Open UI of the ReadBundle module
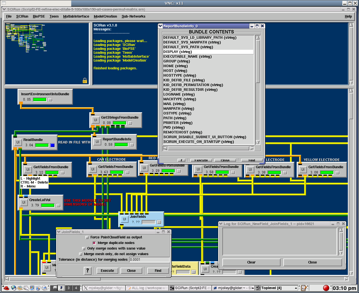 pos(18,142)
